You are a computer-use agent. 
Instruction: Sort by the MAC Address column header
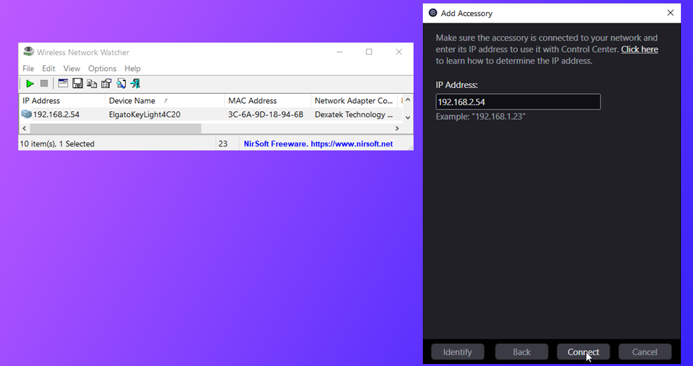click(268, 100)
